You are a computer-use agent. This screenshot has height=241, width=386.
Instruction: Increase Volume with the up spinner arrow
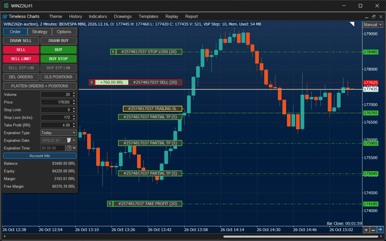74,93
